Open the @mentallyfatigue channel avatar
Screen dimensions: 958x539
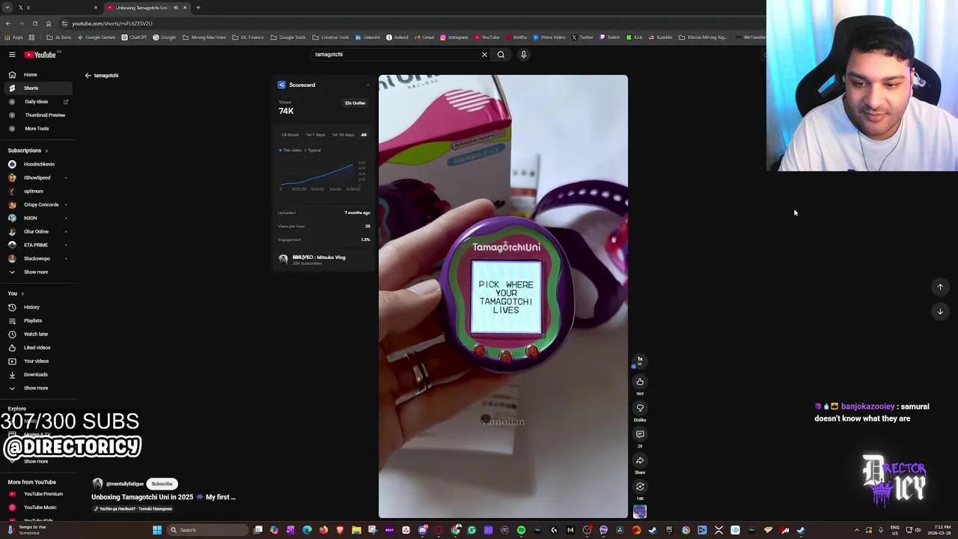point(97,484)
